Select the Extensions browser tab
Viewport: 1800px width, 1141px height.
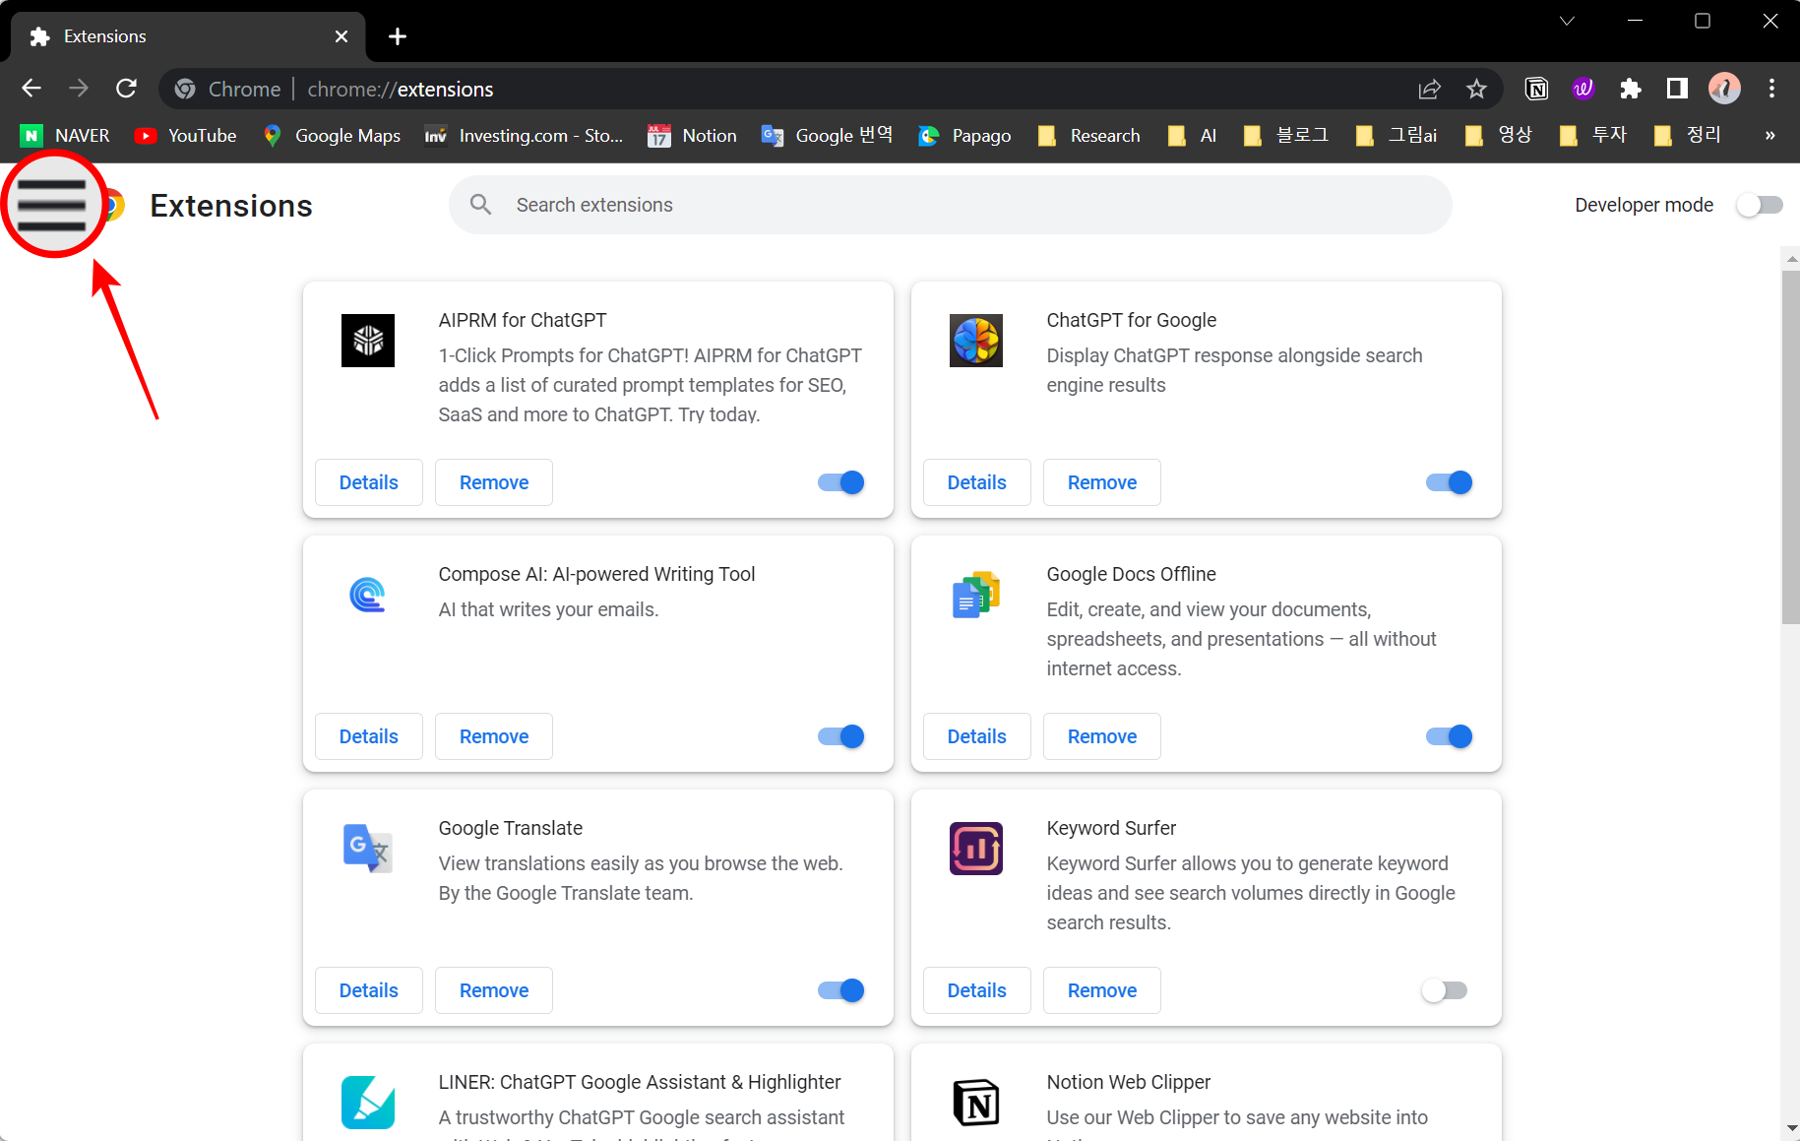pyautogui.click(x=188, y=36)
